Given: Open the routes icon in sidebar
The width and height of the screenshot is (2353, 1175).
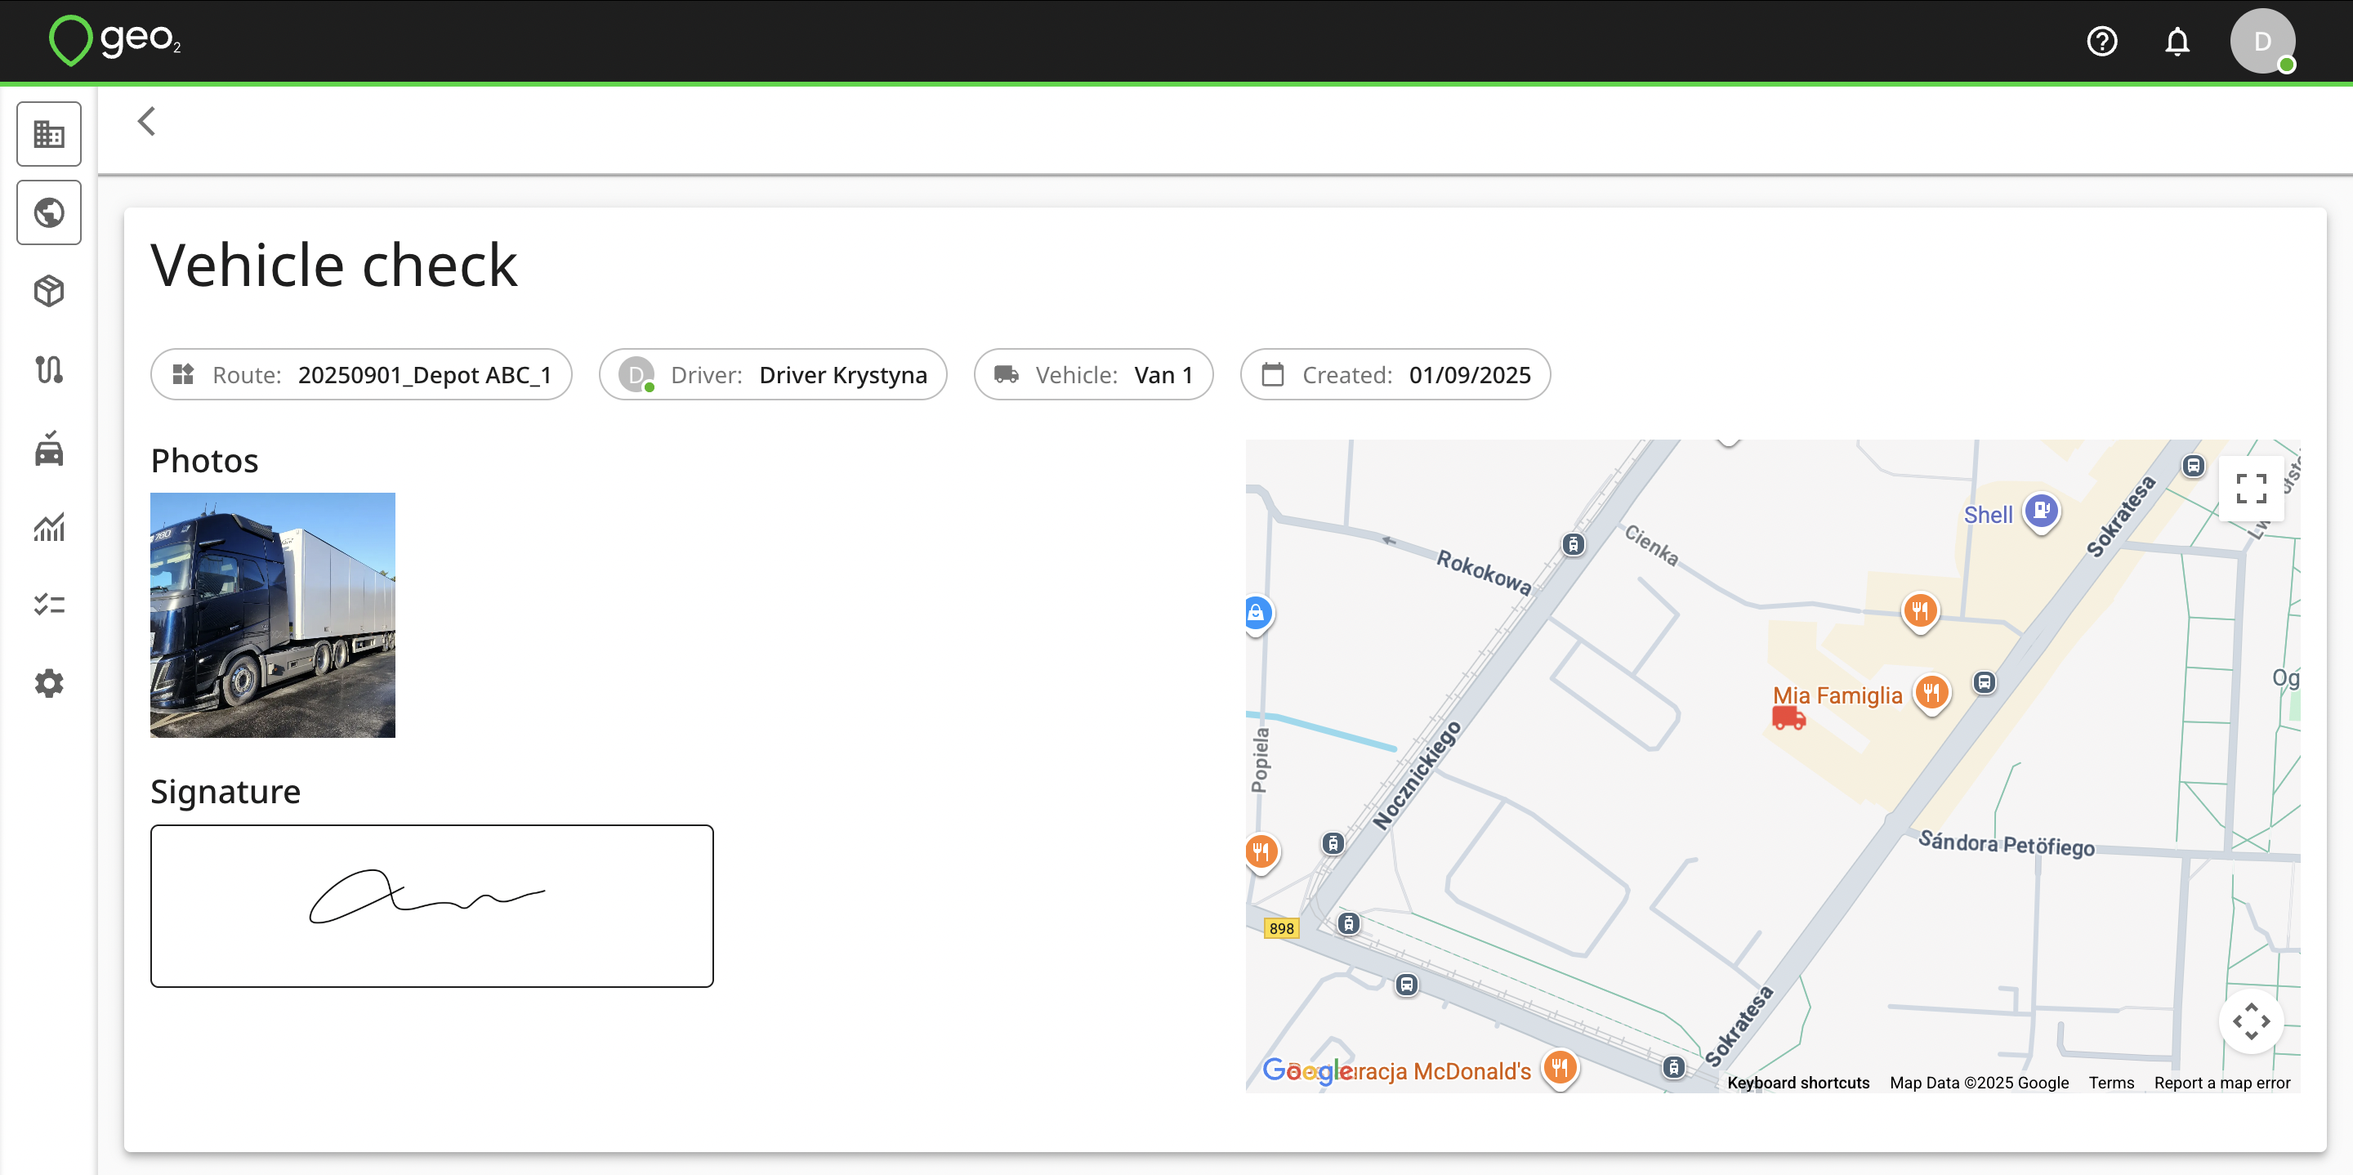Looking at the screenshot, I should (49, 370).
